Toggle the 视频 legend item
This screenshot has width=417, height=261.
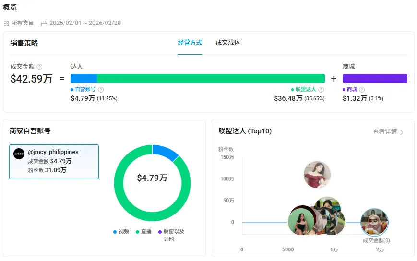pos(121,231)
